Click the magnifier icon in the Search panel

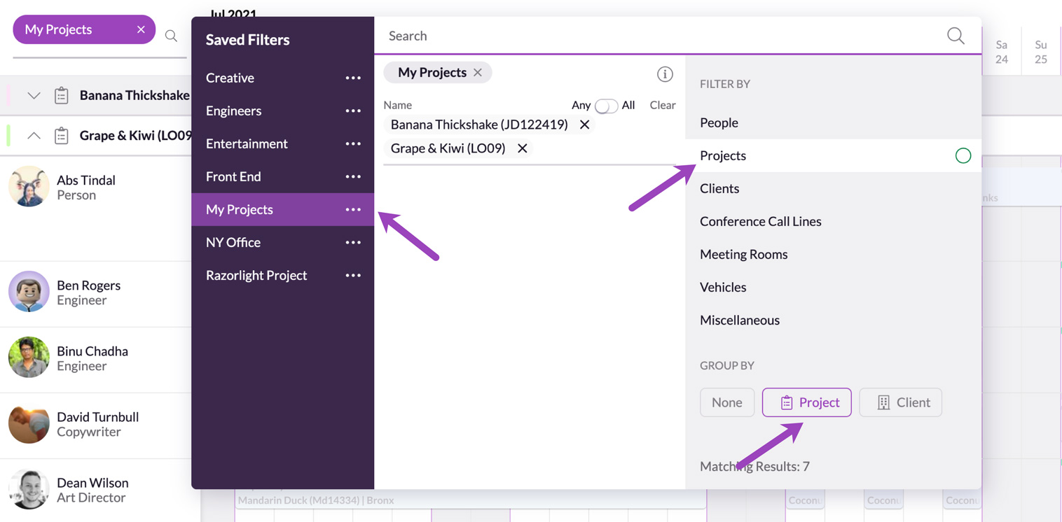[x=955, y=36]
